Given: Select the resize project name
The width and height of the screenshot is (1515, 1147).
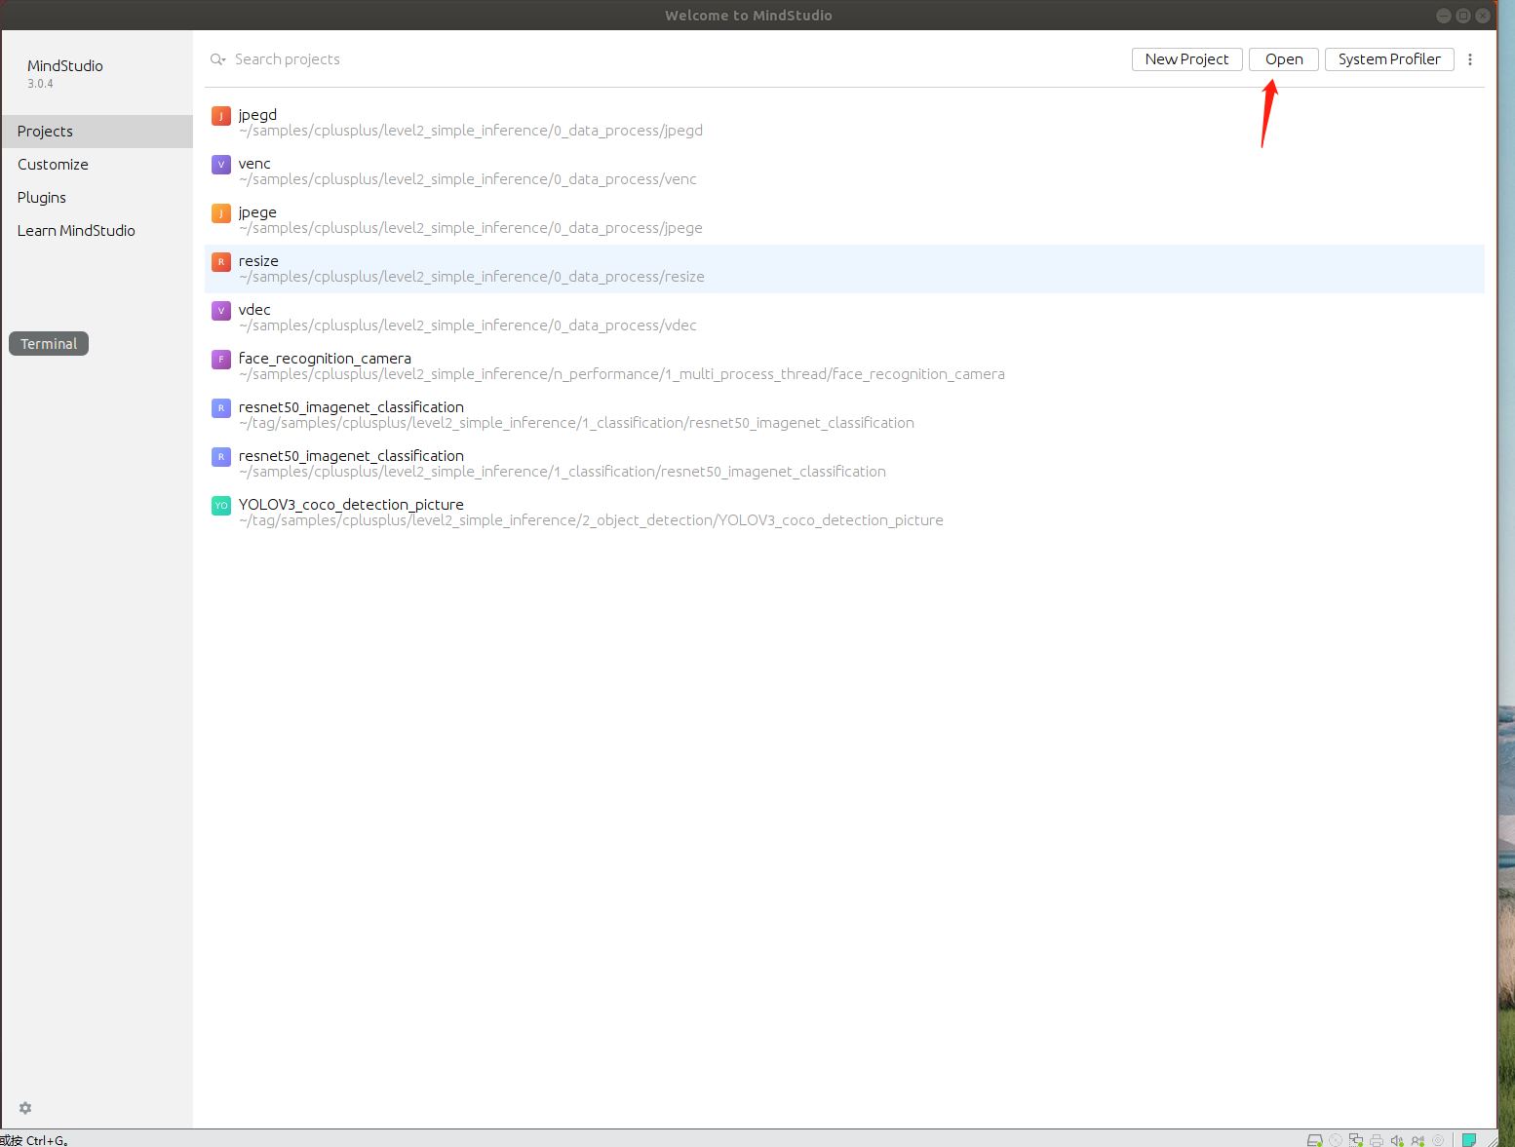Looking at the screenshot, I should tap(258, 261).
